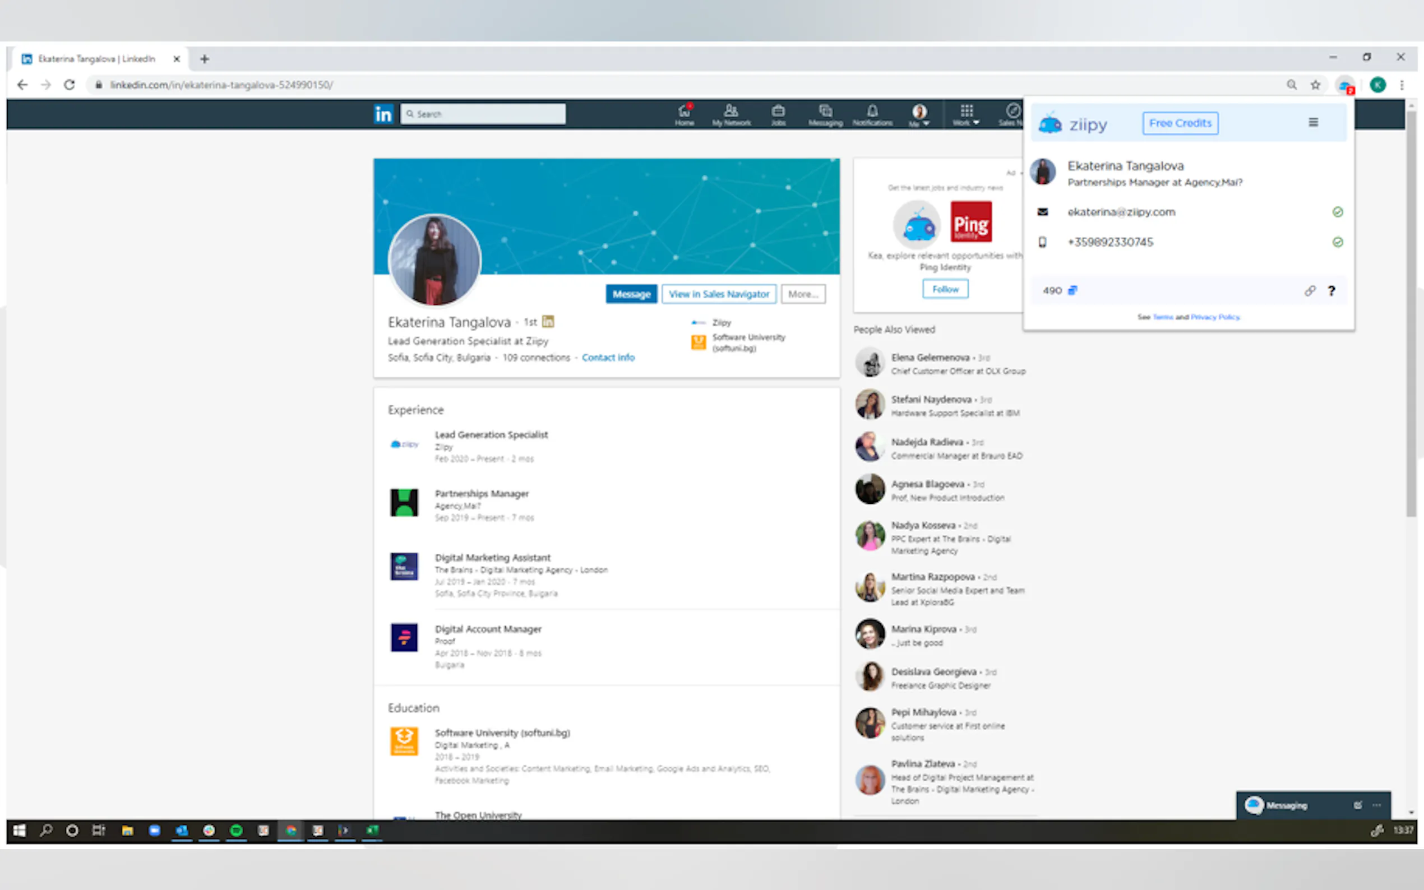Follow Ping Identity in the ad
This screenshot has height=890, width=1424.
pos(945,289)
